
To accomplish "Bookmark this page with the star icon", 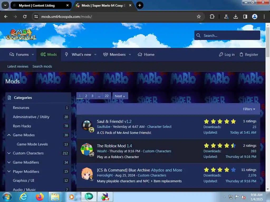I will [199, 17].
